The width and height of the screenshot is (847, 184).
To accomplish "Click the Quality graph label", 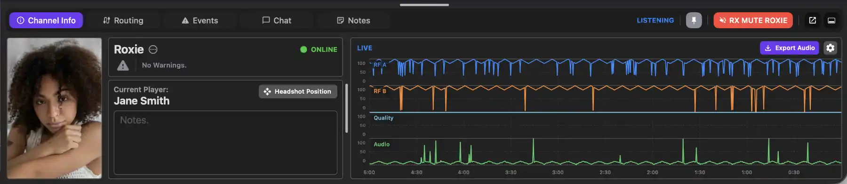I will (384, 118).
